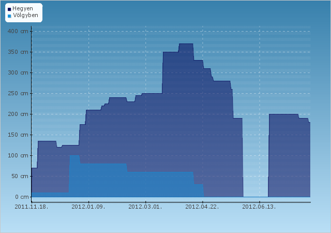Click the 250 cm axis label

click(18, 93)
